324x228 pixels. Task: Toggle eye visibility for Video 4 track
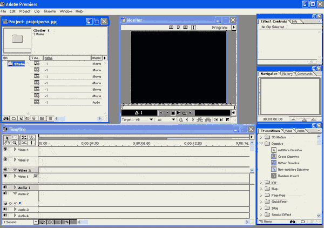5,149
